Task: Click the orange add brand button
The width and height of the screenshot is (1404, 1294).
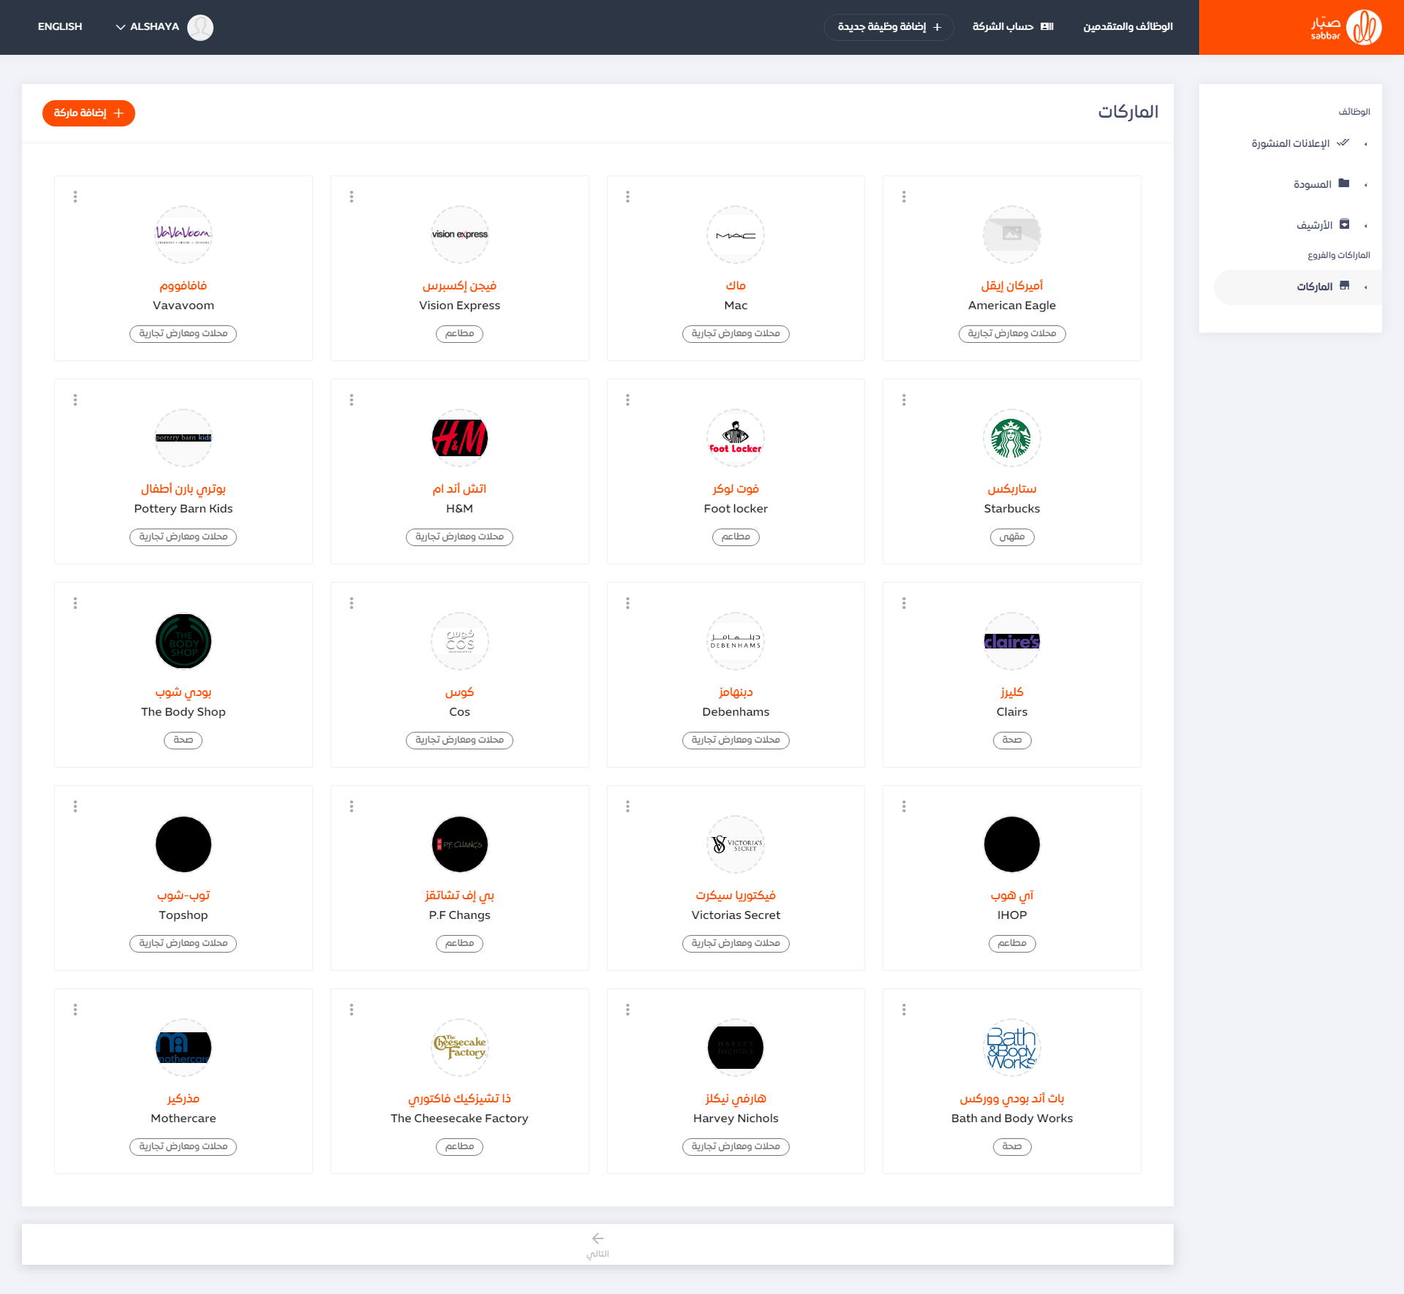Action: [x=88, y=113]
